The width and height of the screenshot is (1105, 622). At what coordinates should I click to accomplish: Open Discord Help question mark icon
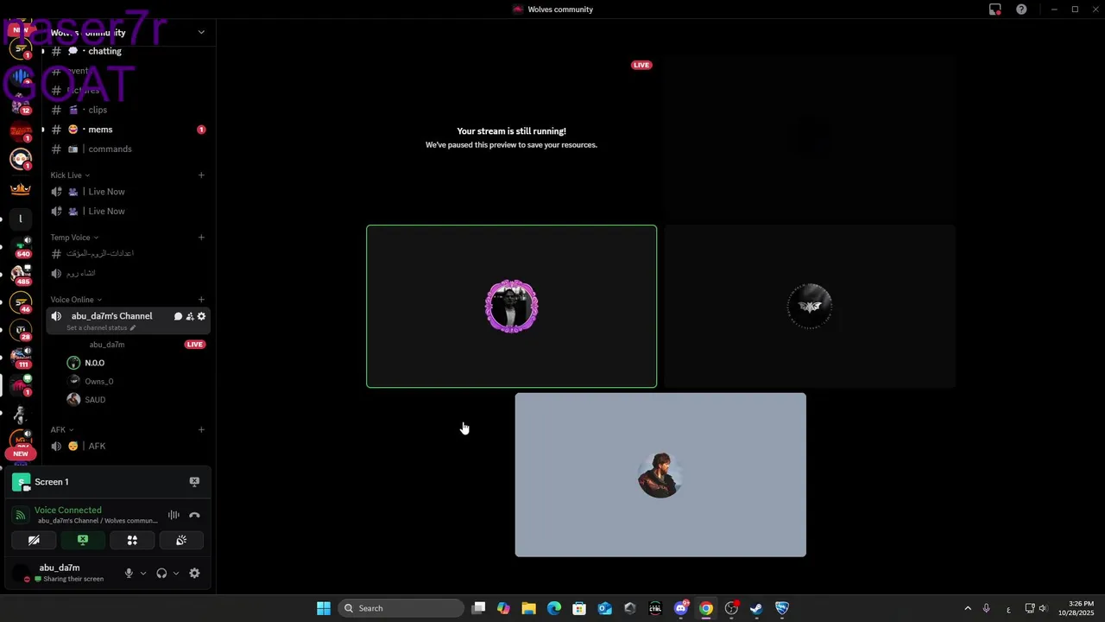coord(1021,10)
